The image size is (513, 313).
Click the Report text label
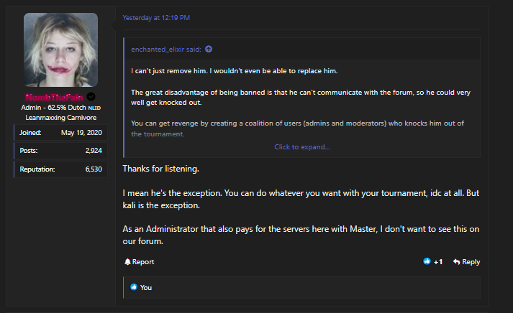click(143, 262)
